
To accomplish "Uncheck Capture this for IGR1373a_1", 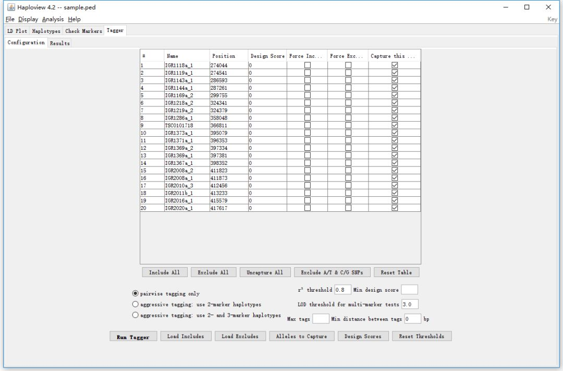I will click(x=395, y=133).
